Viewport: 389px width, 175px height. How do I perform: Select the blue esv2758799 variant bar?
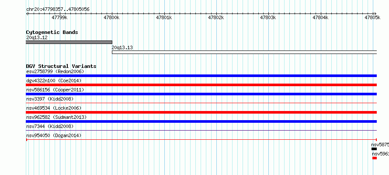point(201,76)
